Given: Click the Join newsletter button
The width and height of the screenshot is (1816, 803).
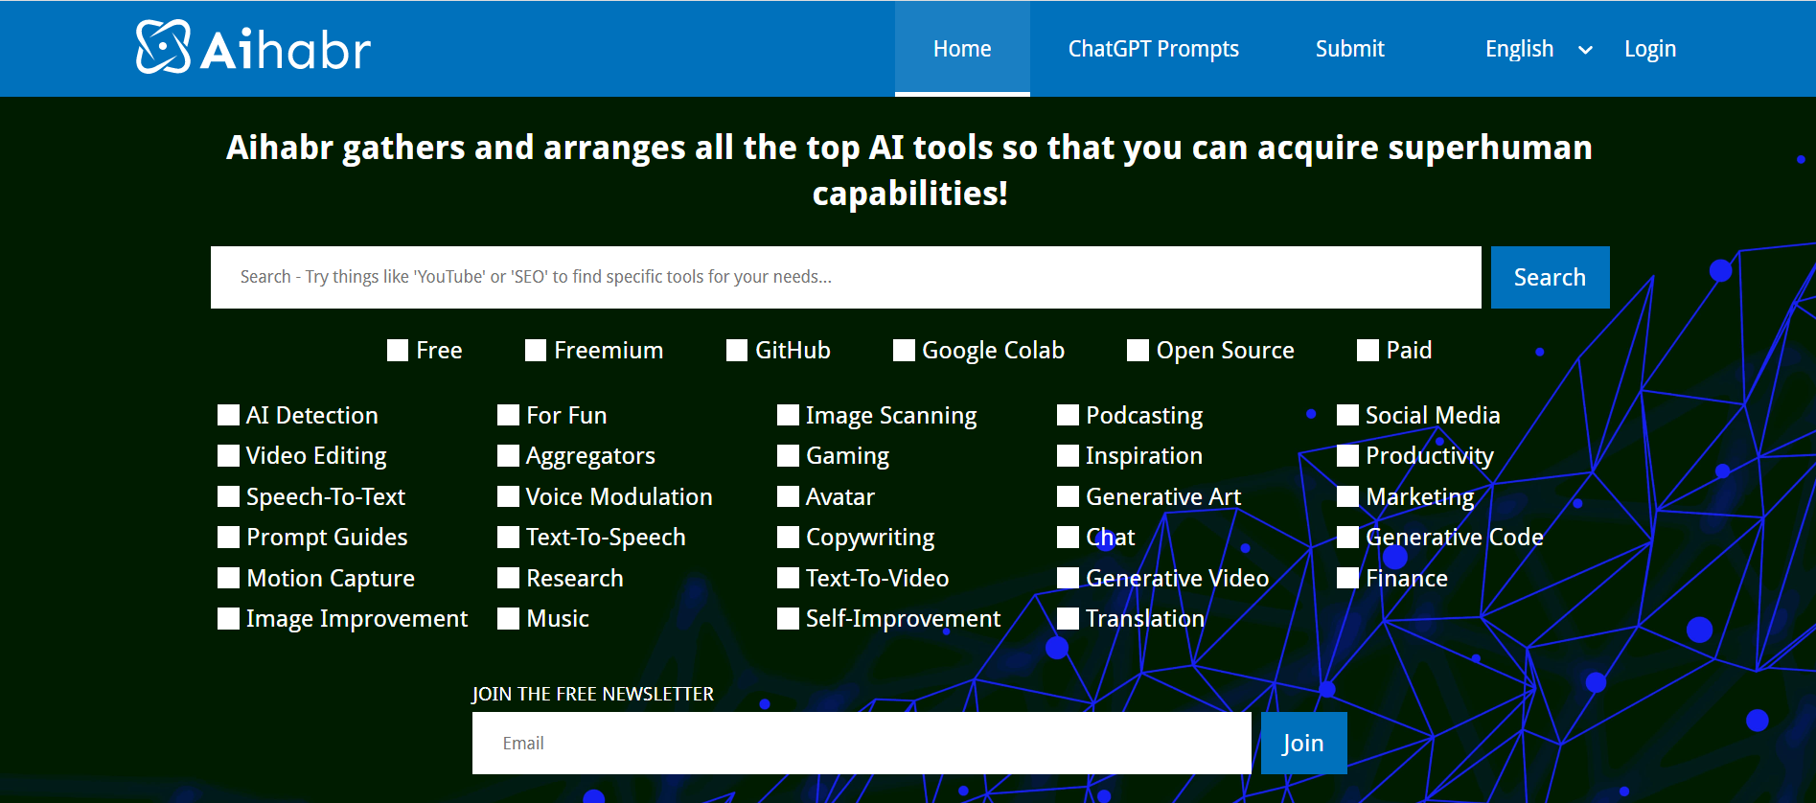Looking at the screenshot, I should pyautogui.click(x=1302, y=743).
